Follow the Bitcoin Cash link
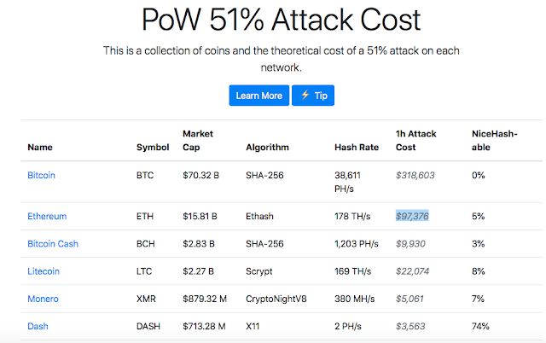This screenshot has height=343, width=546. (53, 244)
